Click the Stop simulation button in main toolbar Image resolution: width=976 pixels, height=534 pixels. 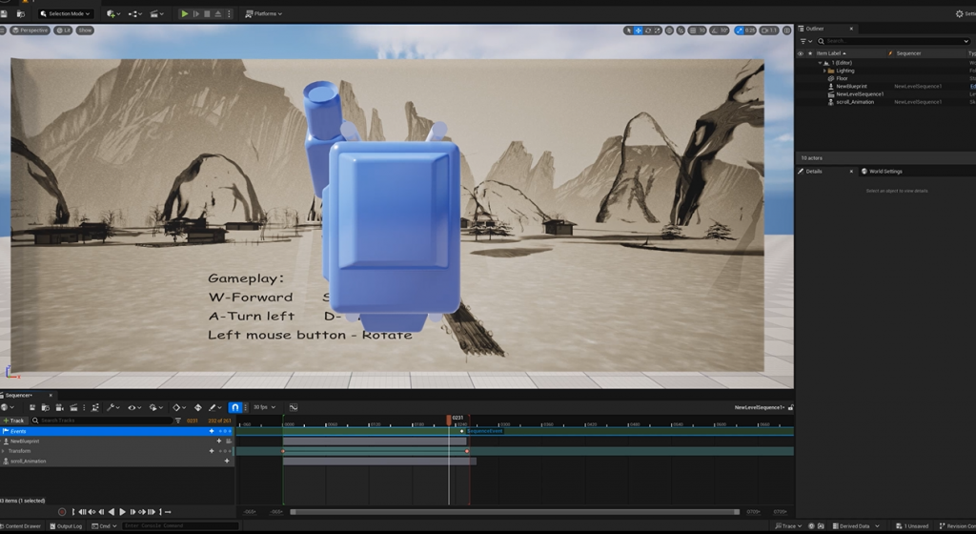[207, 13]
